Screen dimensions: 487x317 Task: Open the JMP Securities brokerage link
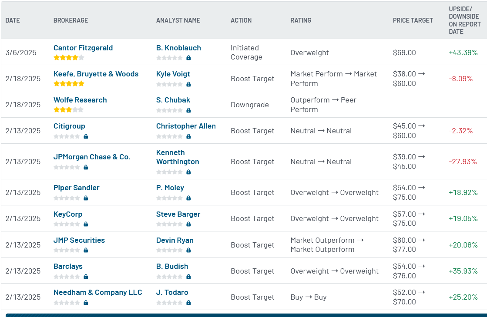click(79, 240)
